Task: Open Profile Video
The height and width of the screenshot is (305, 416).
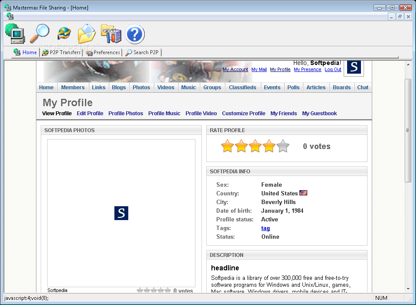Action: (x=201, y=113)
